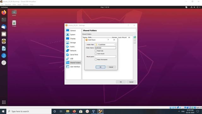Click the running VM icon on the taskbar
The image size is (202, 114).
tap(100, 111)
